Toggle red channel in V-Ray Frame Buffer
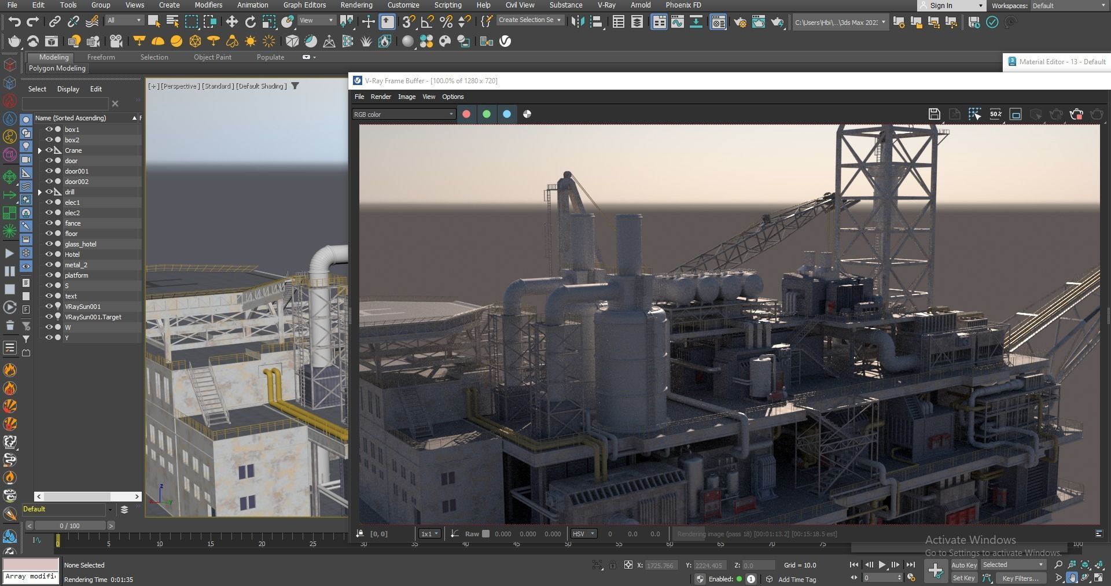 (466, 114)
